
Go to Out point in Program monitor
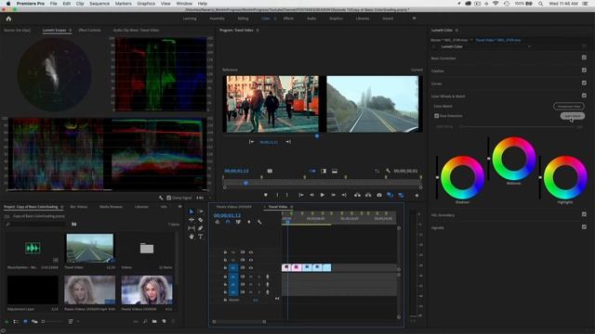coord(344,195)
